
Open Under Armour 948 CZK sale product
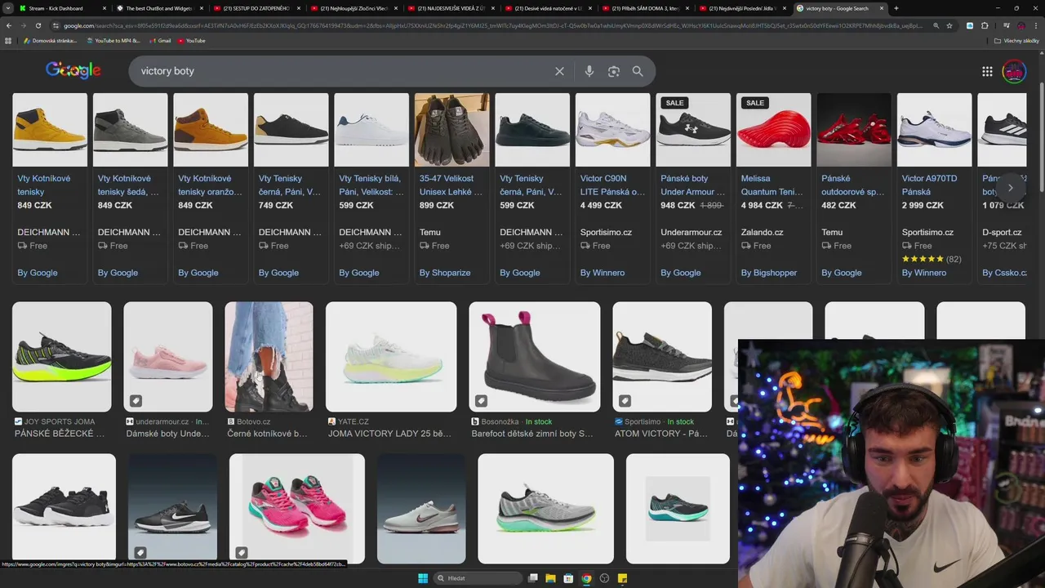point(693,188)
